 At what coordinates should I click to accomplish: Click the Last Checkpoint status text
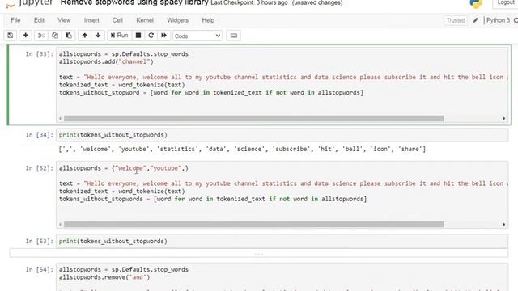(x=249, y=3)
